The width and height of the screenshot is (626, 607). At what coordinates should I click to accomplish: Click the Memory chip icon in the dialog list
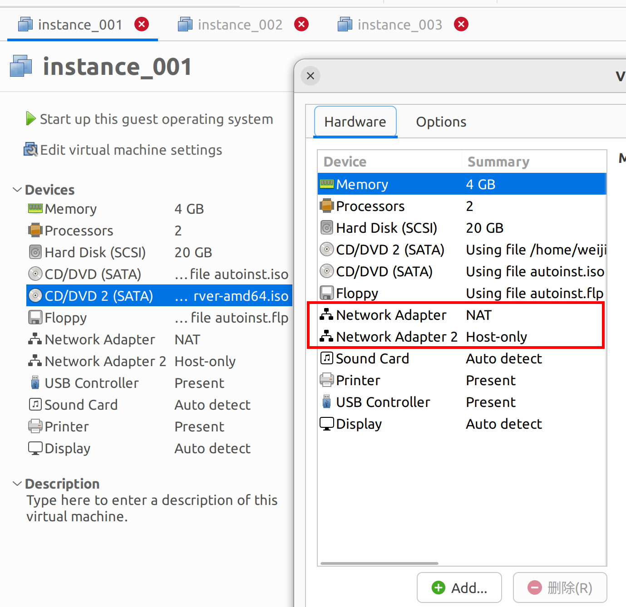coord(326,184)
